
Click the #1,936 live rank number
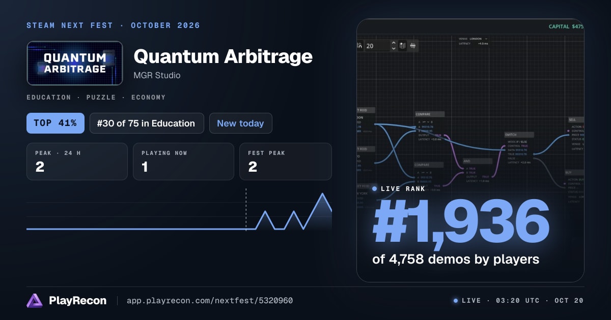coord(461,222)
